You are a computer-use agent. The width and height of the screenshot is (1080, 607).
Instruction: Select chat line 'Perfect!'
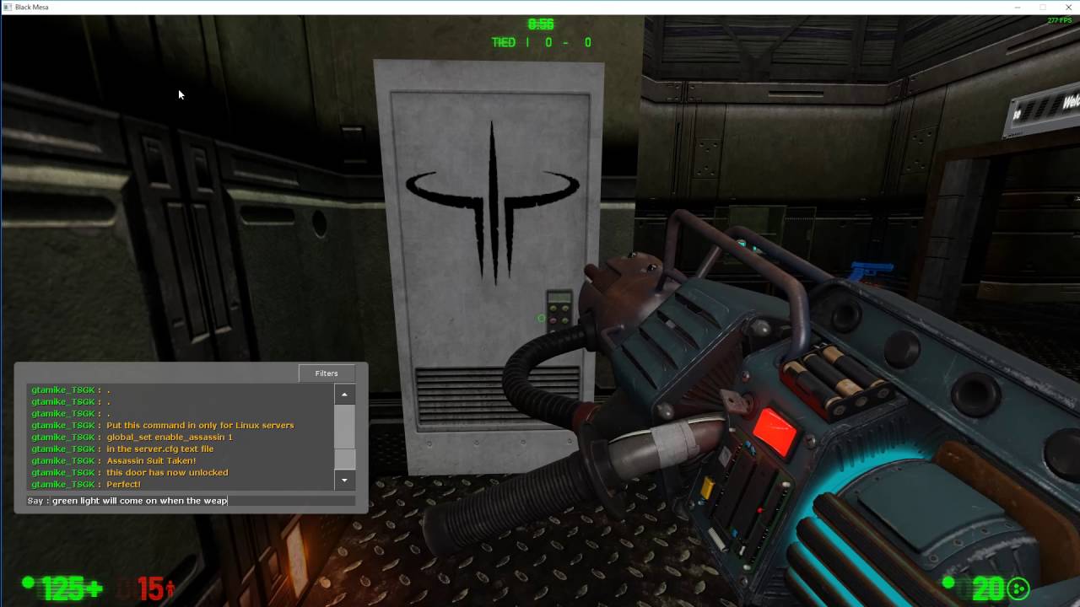click(x=123, y=485)
